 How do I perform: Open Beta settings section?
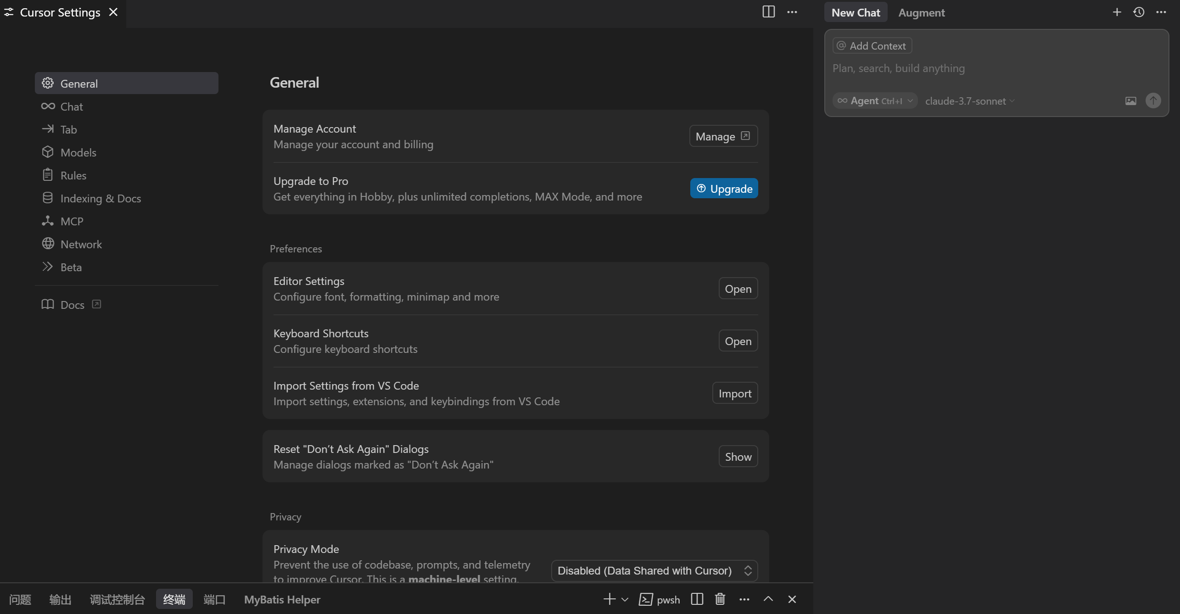tap(127, 267)
